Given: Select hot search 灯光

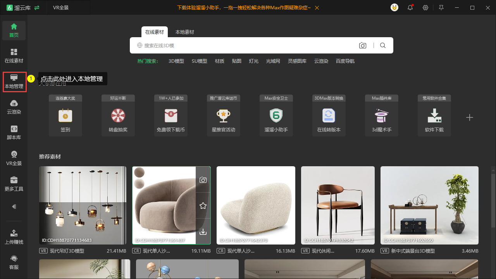Looking at the screenshot, I should [x=254, y=61].
